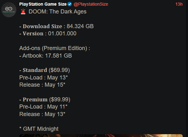This screenshot has width=188, height=137.
Task: Open the 13h timestamp permalink
Action: click(x=179, y=4)
